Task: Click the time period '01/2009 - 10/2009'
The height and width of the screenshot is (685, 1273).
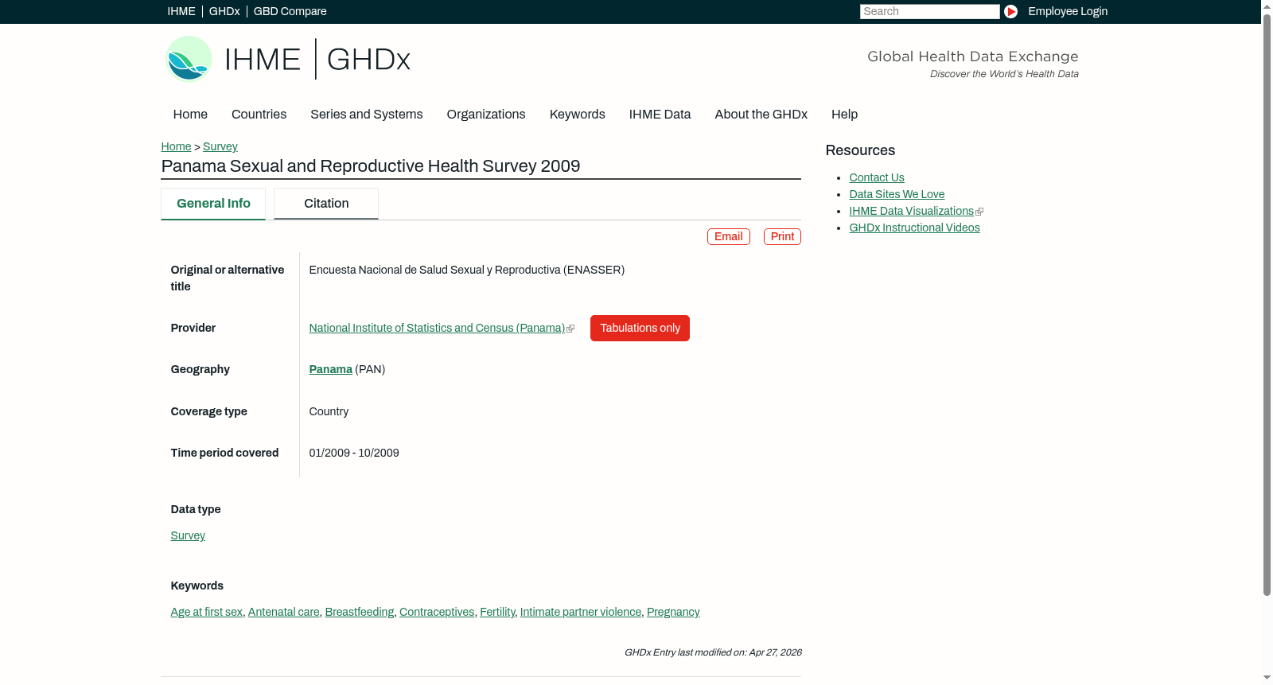Action: point(354,453)
